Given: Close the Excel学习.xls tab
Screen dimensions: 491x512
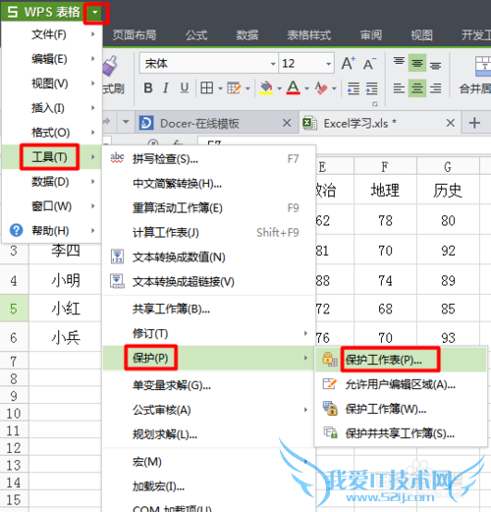Looking at the screenshot, I should 451,123.
